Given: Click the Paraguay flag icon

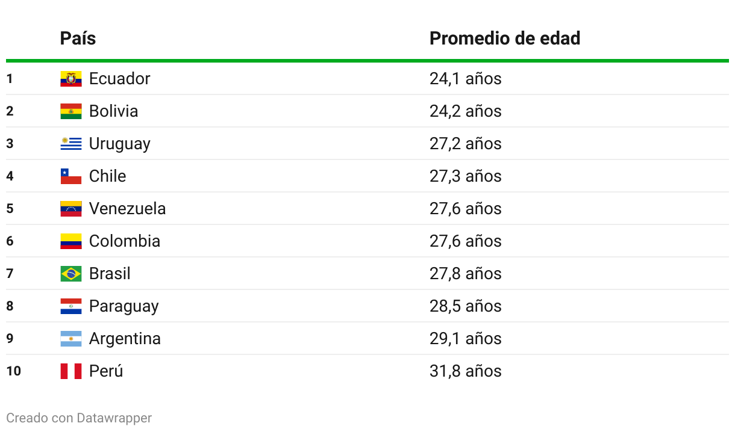Looking at the screenshot, I should coord(71,306).
